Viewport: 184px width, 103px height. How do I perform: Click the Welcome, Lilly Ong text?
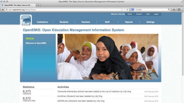click(118, 14)
